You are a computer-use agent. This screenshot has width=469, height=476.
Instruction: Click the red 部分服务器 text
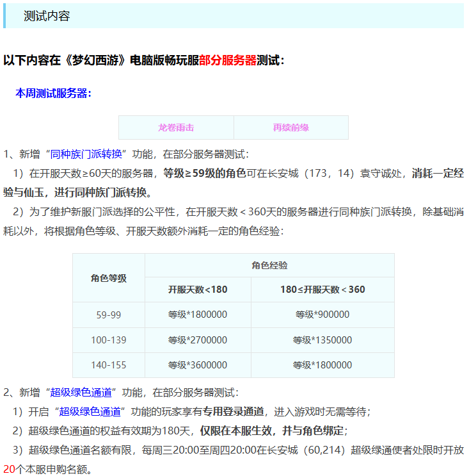tap(228, 60)
